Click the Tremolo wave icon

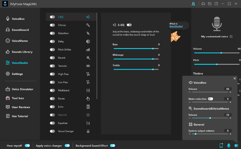pos(88,66)
